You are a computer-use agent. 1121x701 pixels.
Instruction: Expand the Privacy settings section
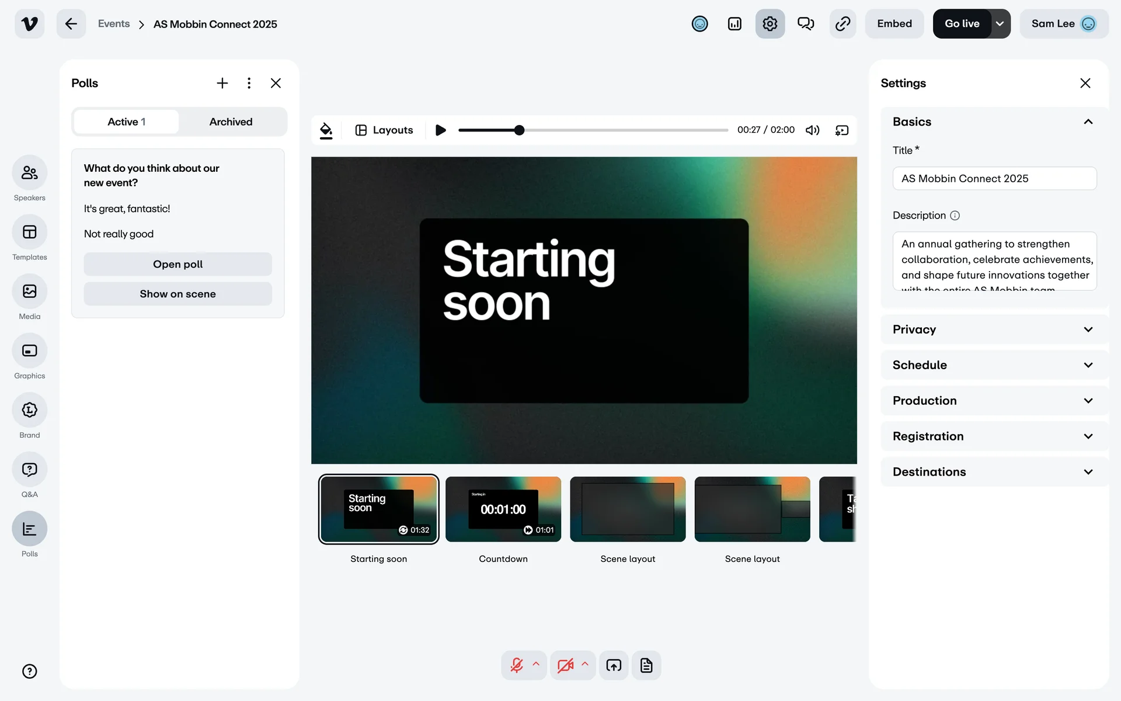994,329
